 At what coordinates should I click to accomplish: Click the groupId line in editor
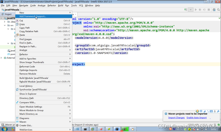(x=113, y=45)
